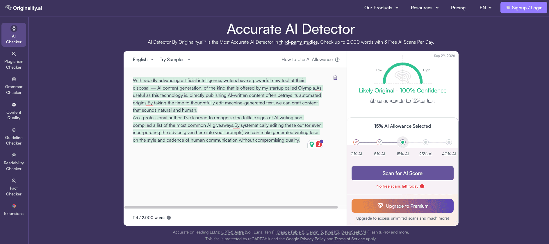
Task: Expand the Resources menu
Action: click(x=425, y=8)
